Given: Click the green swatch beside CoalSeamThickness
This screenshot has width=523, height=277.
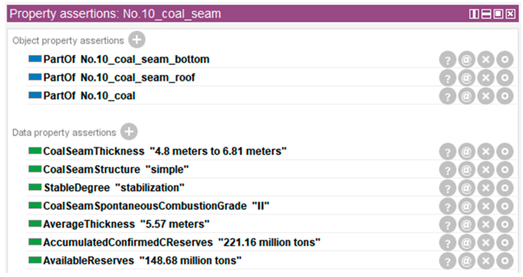Looking at the screenshot, I should click(34, 152).
